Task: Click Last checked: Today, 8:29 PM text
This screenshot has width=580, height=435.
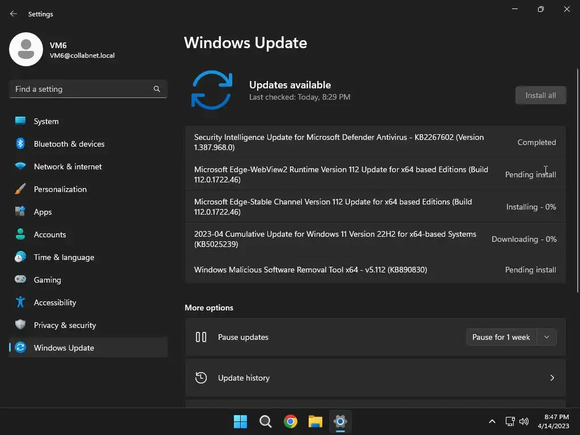Action: (300, 97)
